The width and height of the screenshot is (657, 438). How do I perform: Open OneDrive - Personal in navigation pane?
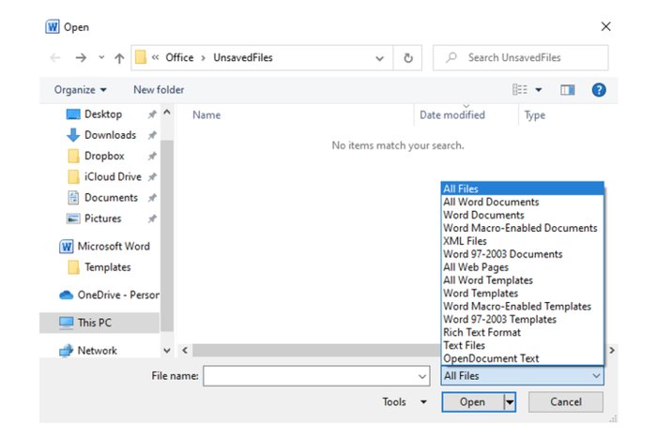[x=117, y=295]
